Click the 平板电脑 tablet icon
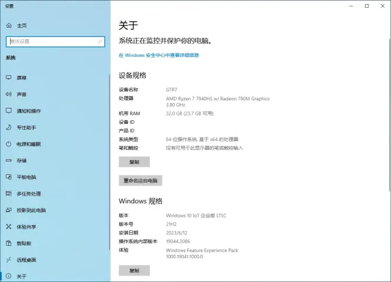This screenshot has height=282, width=391. (x=9, y=177)
